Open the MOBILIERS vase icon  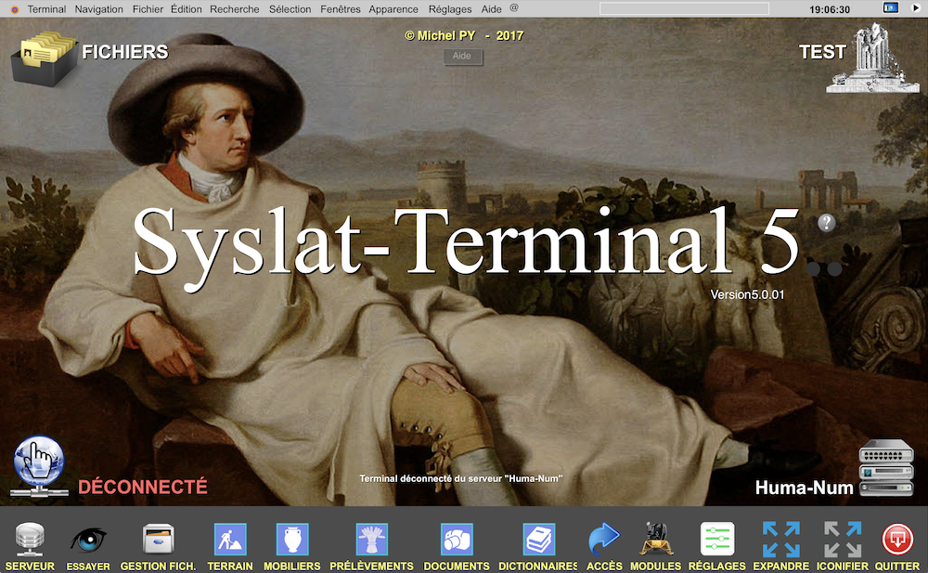tap(292, 539)
